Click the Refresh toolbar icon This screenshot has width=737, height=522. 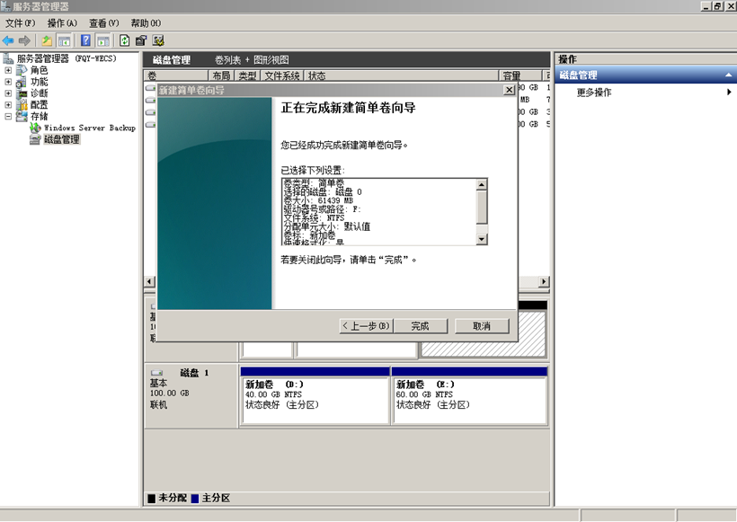tap(124, 40)
